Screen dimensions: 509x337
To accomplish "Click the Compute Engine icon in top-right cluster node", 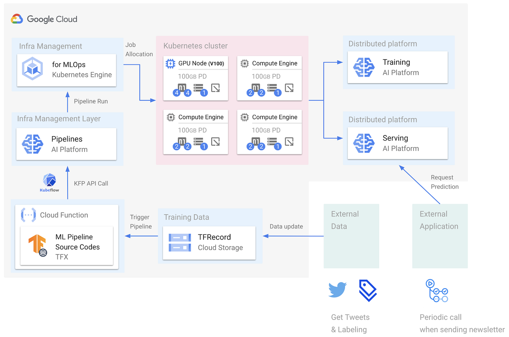I will tap(245, 63).
